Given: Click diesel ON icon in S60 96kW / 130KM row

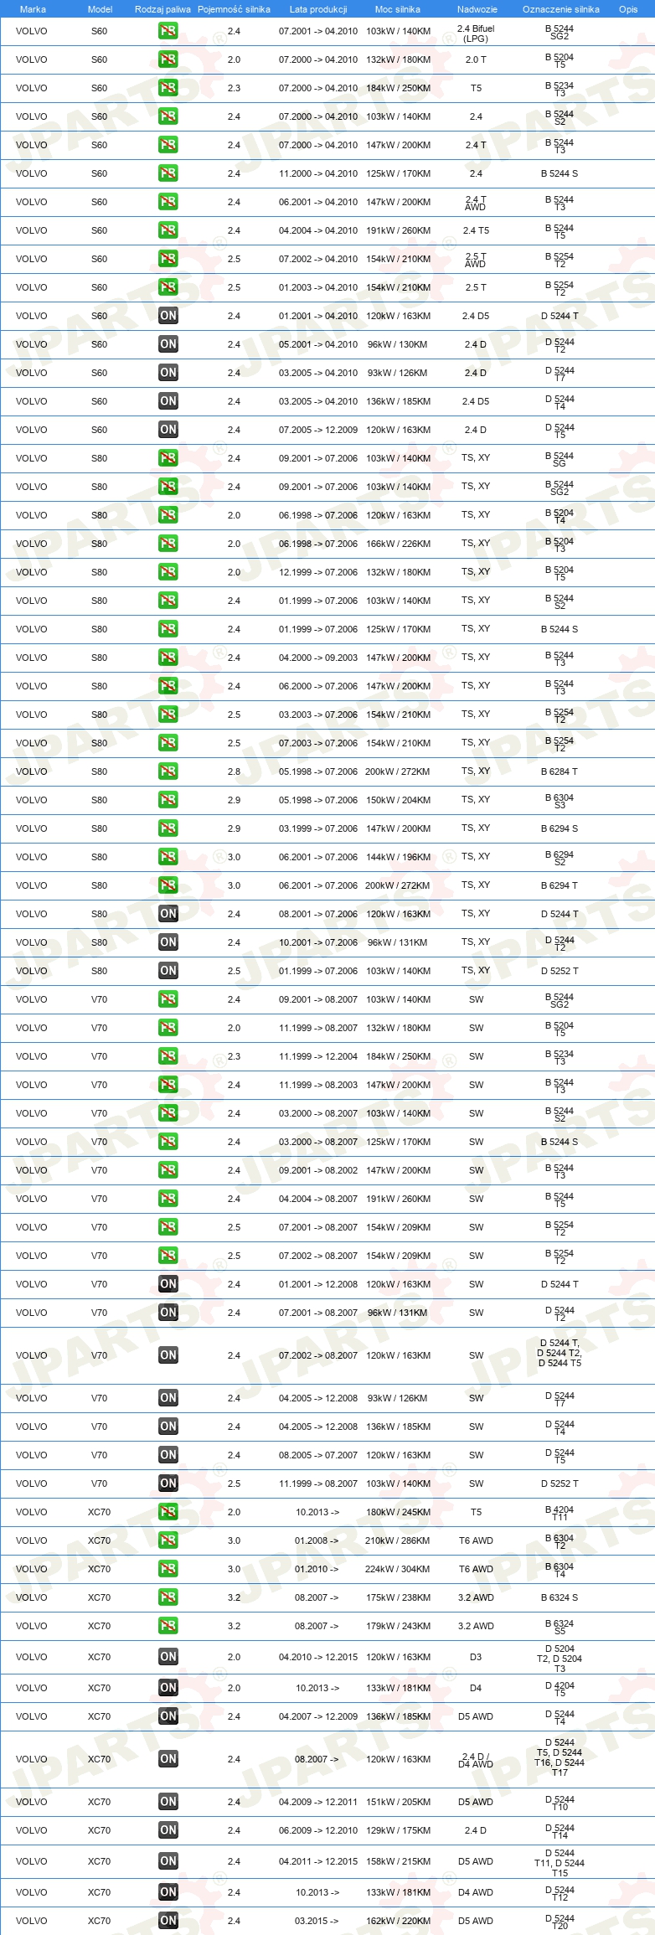Looking at the screenshot, I should point(168,344).
